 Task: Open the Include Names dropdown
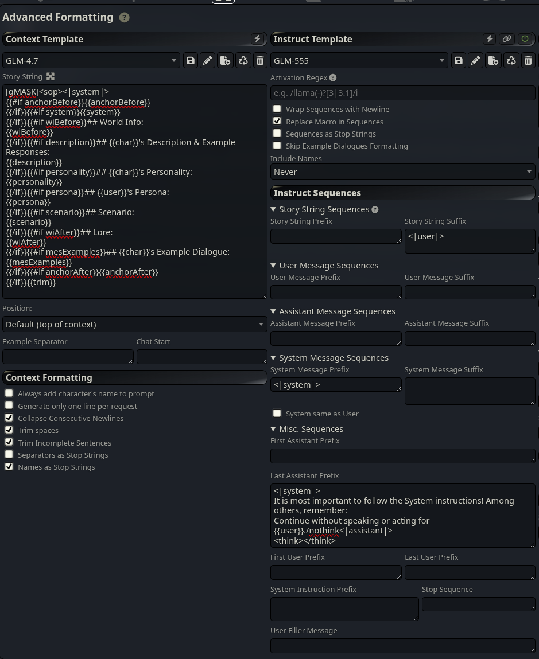(x=403, y=172)
